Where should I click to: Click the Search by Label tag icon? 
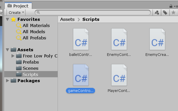(165, 12)
